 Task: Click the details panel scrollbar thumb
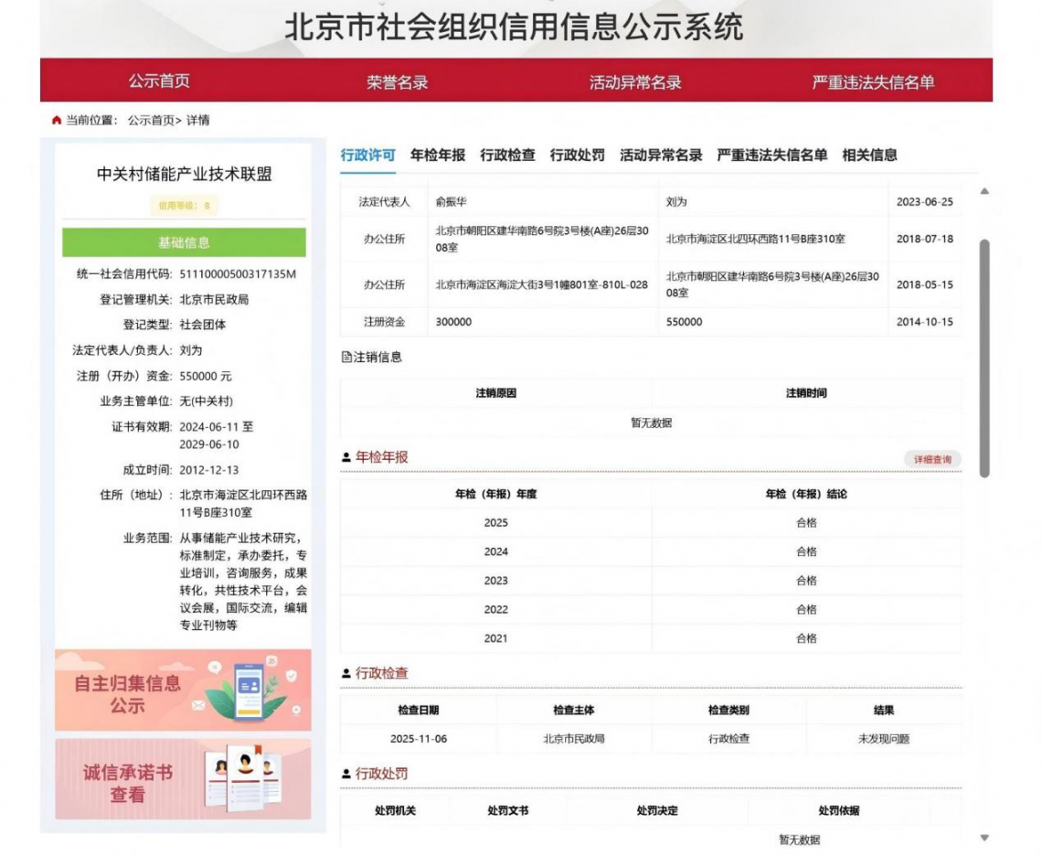[x=984, y=358]
